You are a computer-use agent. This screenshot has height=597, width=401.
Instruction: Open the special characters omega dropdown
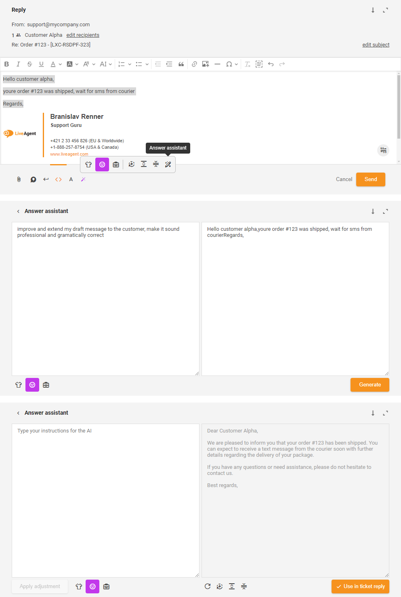pyautogui.click(x=236, y=64)
